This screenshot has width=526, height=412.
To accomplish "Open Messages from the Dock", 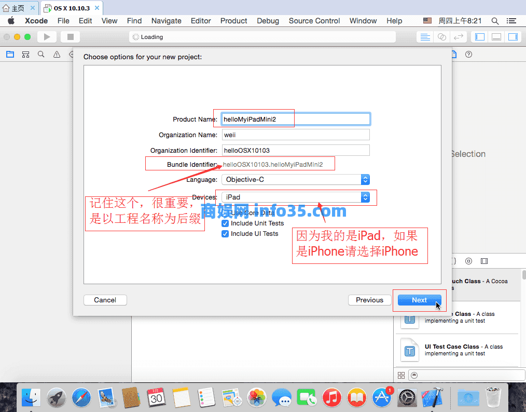I will (x=282, y=397).
